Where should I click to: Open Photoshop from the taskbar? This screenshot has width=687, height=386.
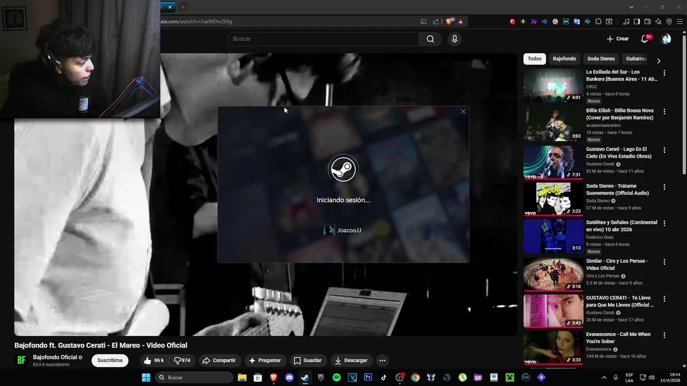(368, 377)
